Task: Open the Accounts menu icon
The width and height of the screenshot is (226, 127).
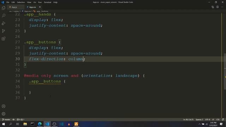Action: 4,106
